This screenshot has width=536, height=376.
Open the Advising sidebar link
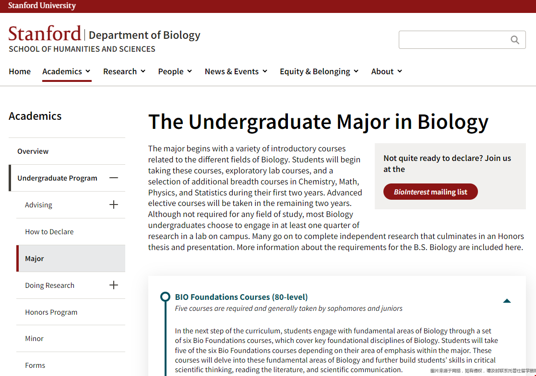point(38,205)
